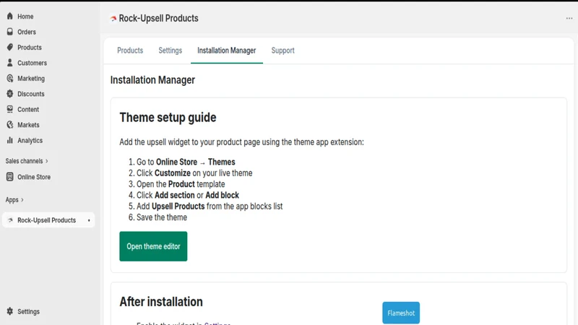Open the three-dot more options menu

[x=569, y=18]
